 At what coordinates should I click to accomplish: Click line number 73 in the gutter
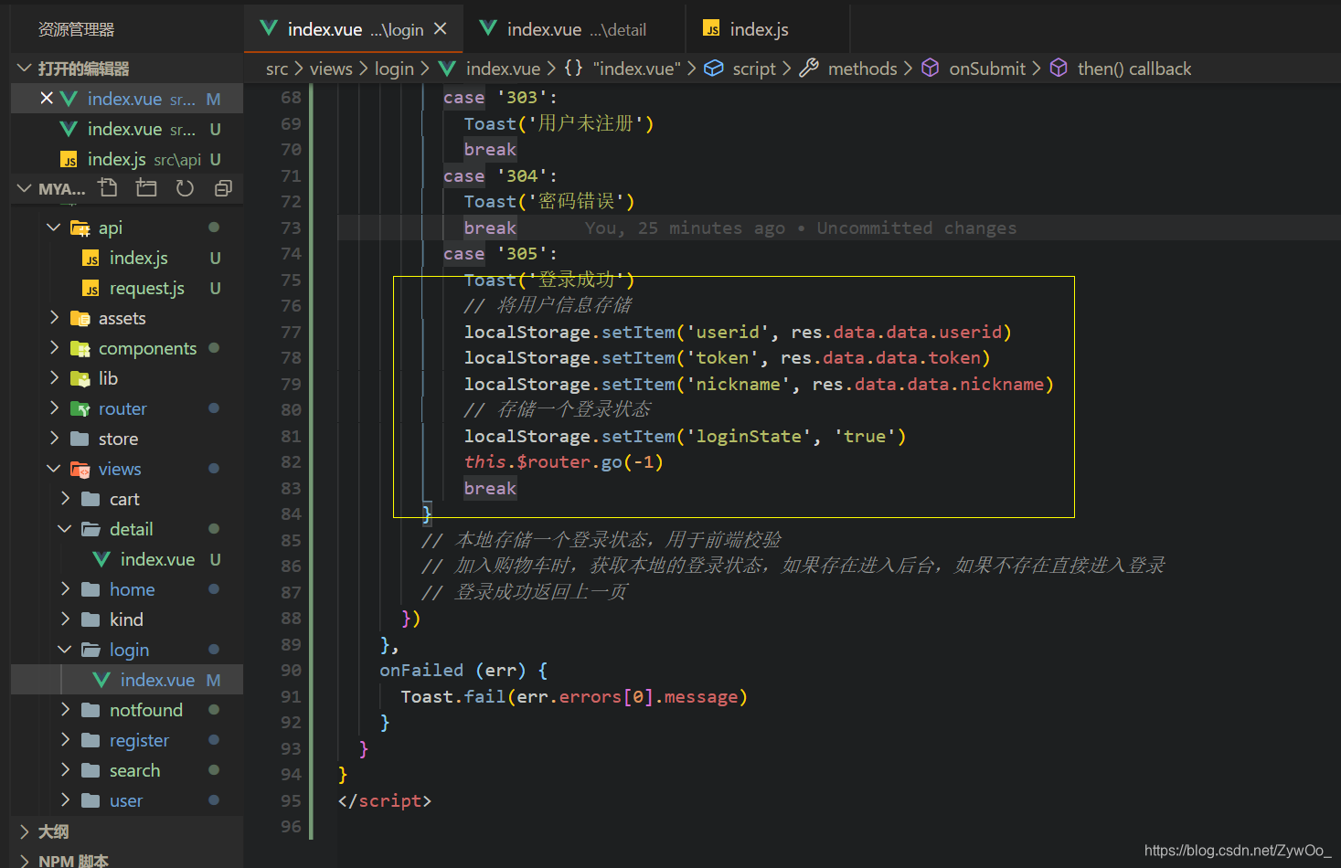291,228
